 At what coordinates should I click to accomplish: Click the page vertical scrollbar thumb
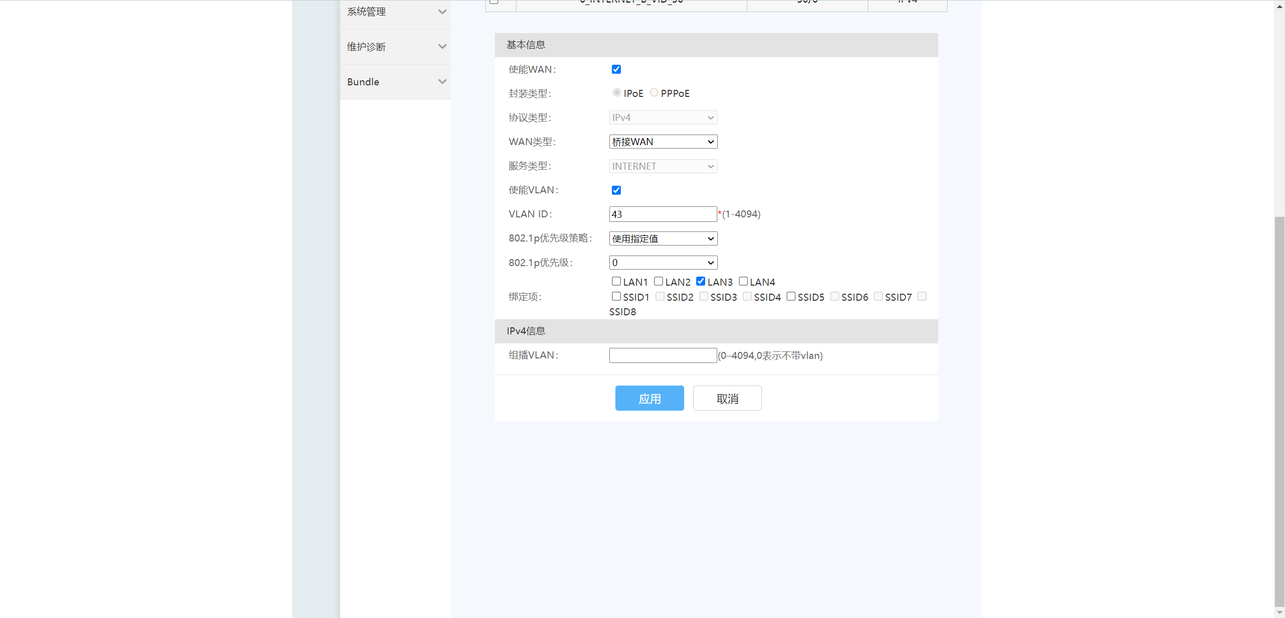coord(1279,412)
